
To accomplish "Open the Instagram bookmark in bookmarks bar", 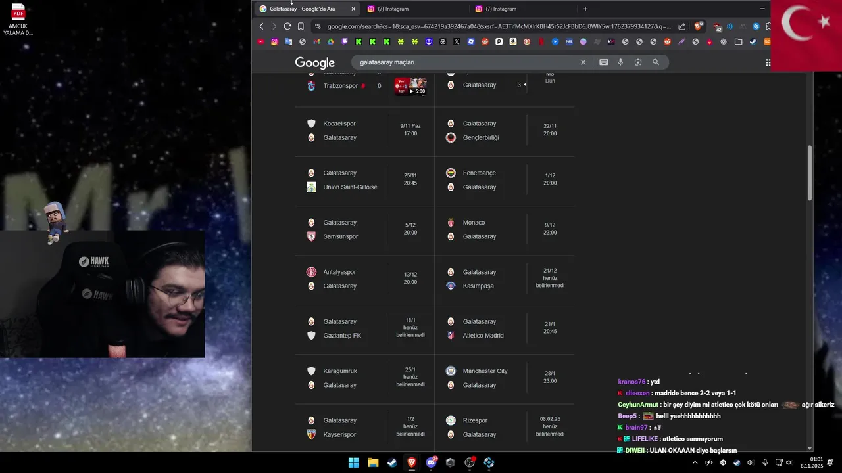I will pos(274,41).
